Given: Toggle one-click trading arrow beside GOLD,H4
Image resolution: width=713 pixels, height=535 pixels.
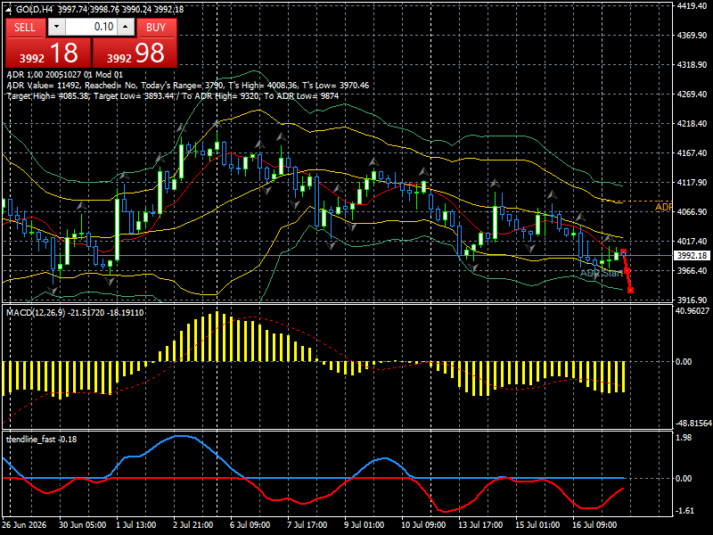Looking at the screenshot, I should tap(9, 10).
